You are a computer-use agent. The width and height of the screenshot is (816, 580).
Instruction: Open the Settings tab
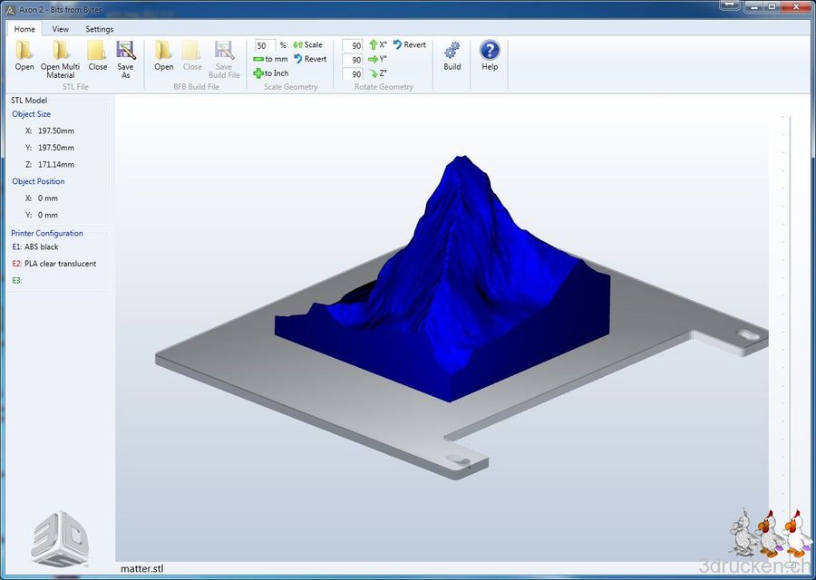coord(99,29)
